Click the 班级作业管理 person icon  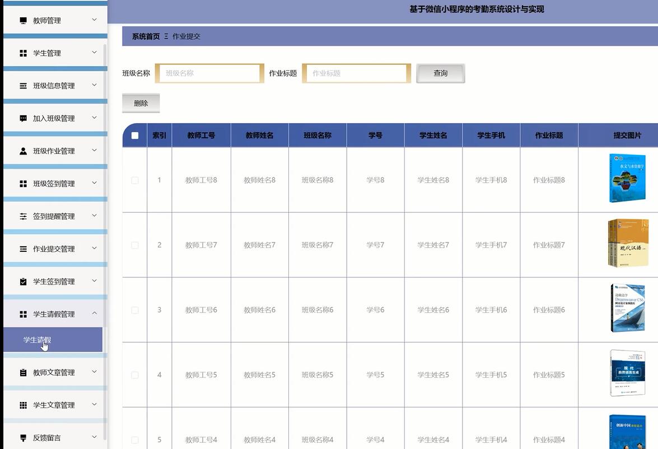coord(23,151)
